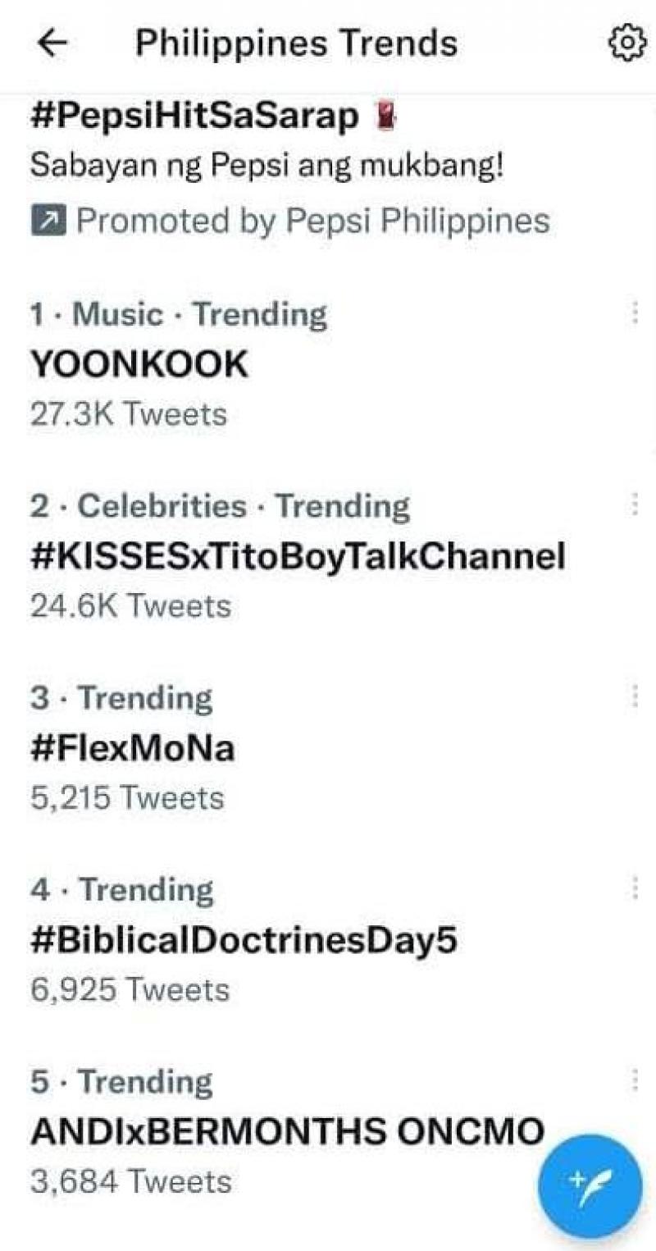656x1251 pixels.
Task: View the #BiblicalDoctrinesDay5 trending hashtag
Action: [243, 941]
